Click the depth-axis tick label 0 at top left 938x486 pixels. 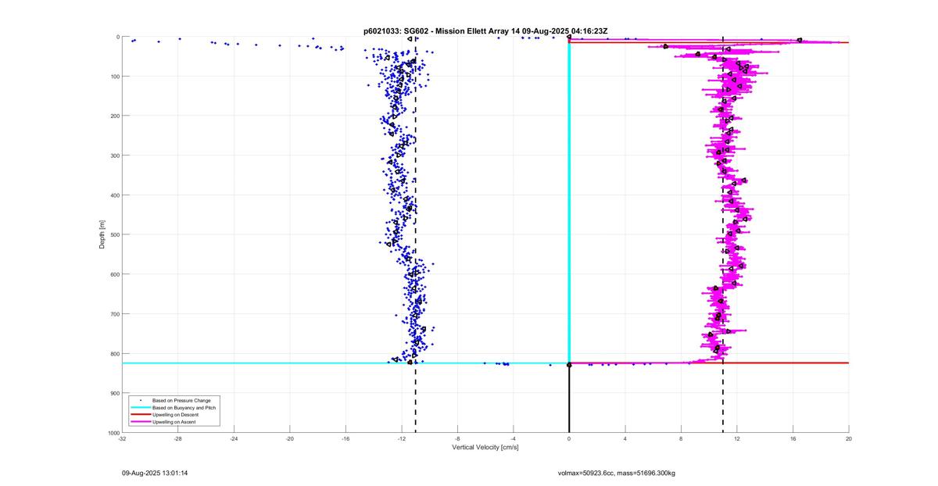[117, 37]
